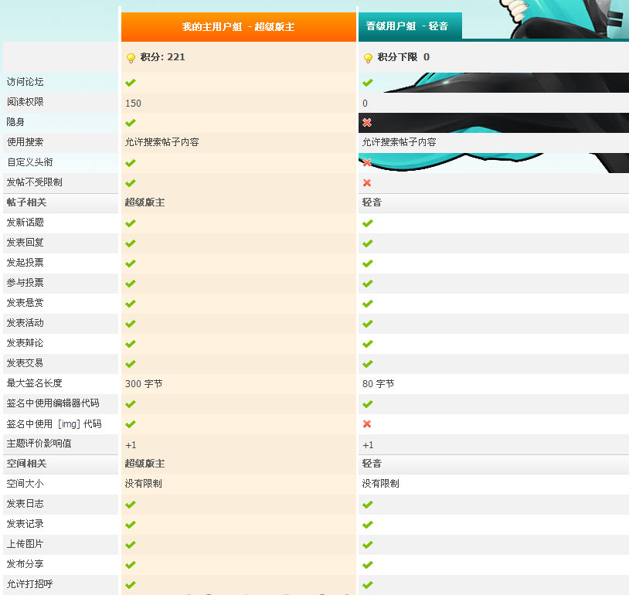Click 参与投票 checkmark in 超级版主 column
This screenshot has width=629, height=595.
(x=131, y=284)
